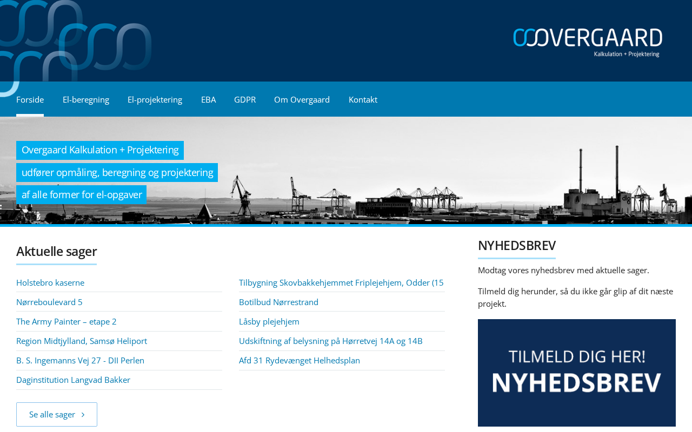Open the GDPR page
This screenshot has width=692, height=432.
tap(245, 99)
